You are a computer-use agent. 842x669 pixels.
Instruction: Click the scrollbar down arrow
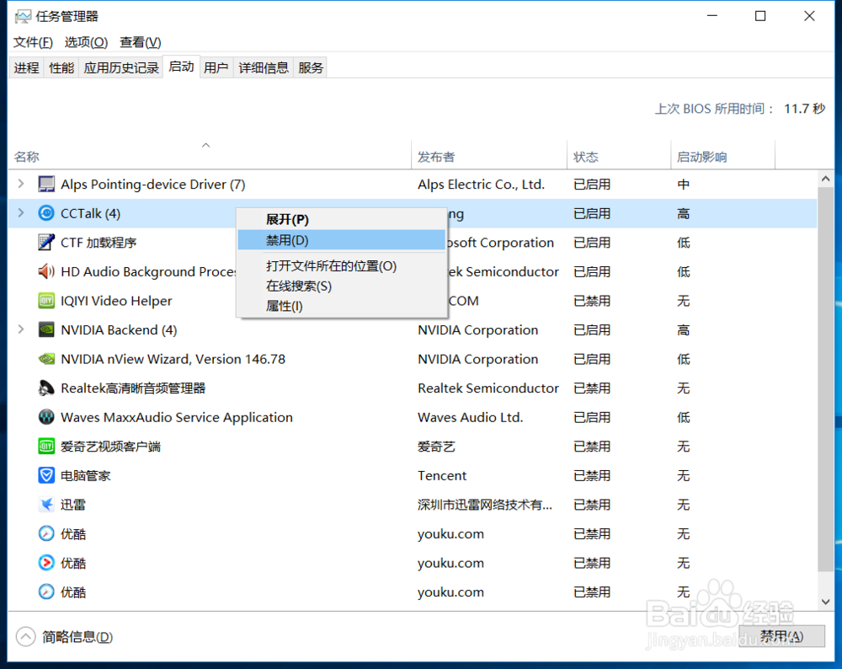click(826, 602)
